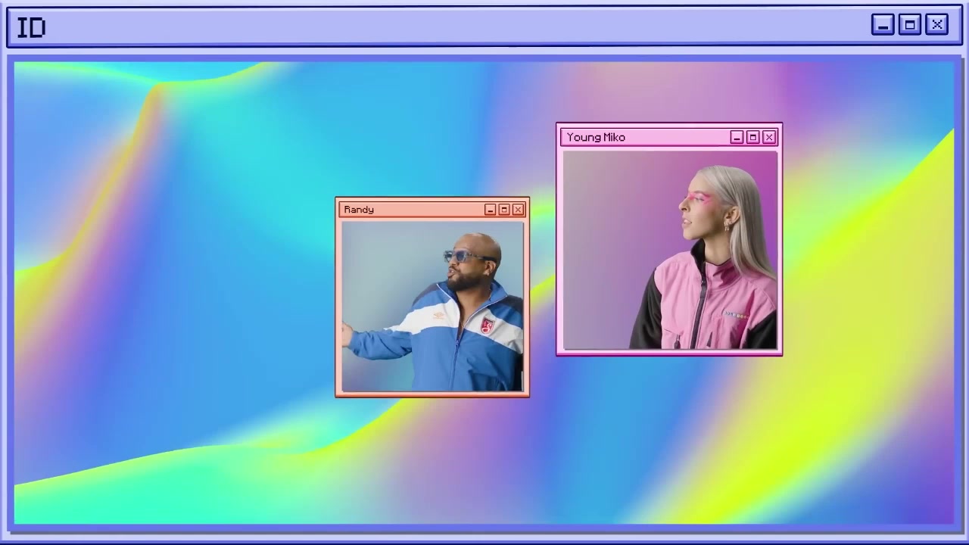Maximize the Randy window

tap(503, 210)
